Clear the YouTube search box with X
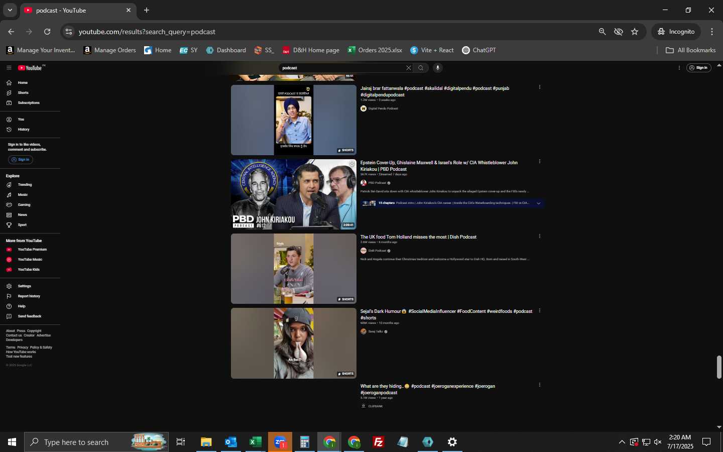The width and height of the screenshot is (723, 452). point(409,68)
